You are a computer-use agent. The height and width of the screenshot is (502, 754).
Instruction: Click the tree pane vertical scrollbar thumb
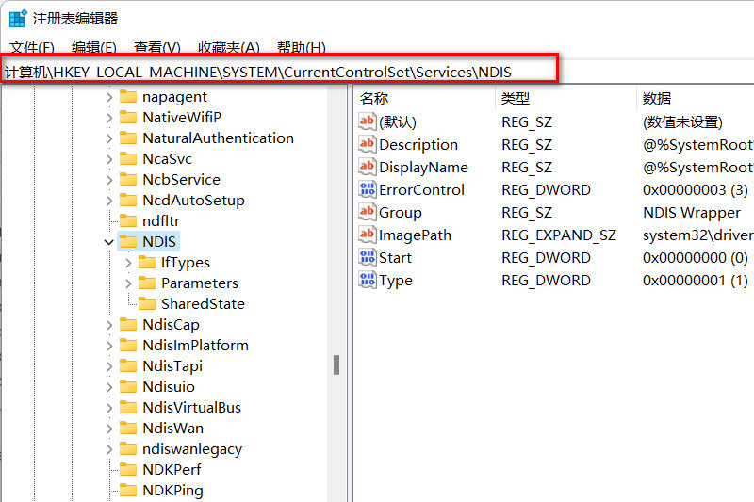pyautogui.click(x=336, y=365)
